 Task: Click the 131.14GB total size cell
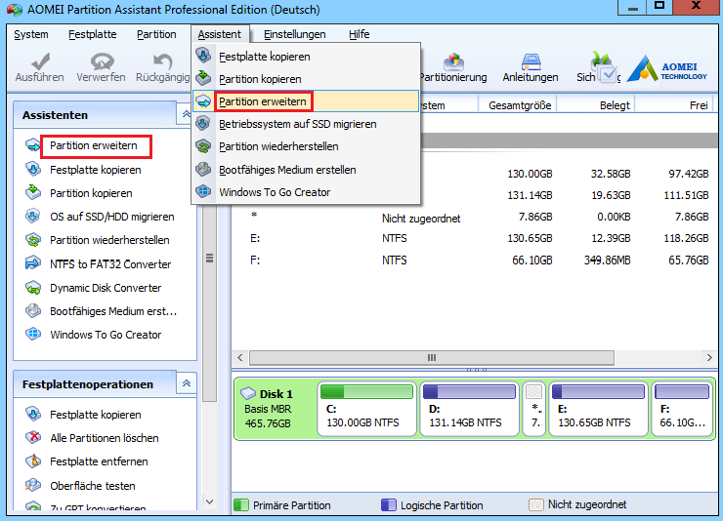point(530,195)
